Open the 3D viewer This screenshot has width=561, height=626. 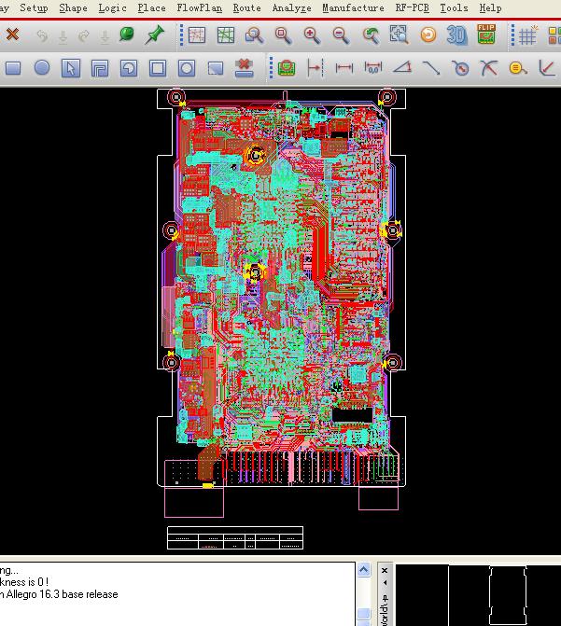pos(456,35)
